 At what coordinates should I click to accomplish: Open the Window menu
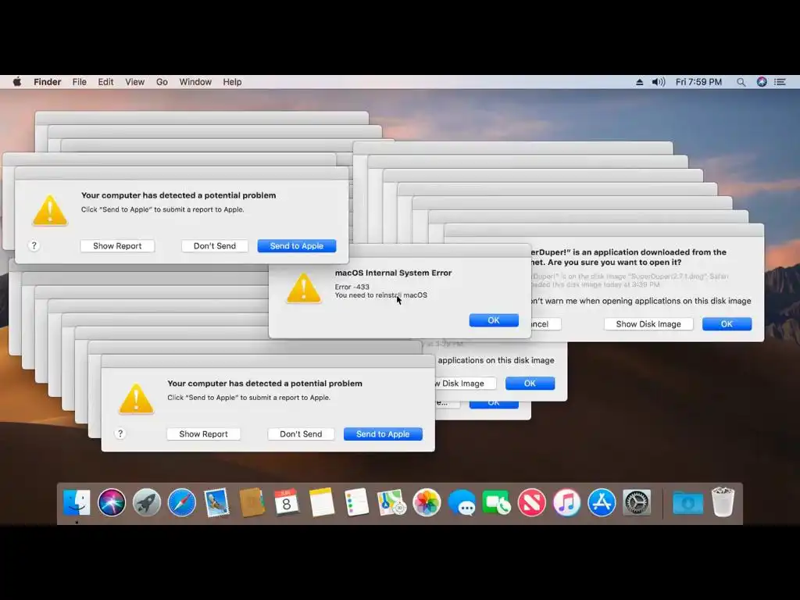[195, 82]
